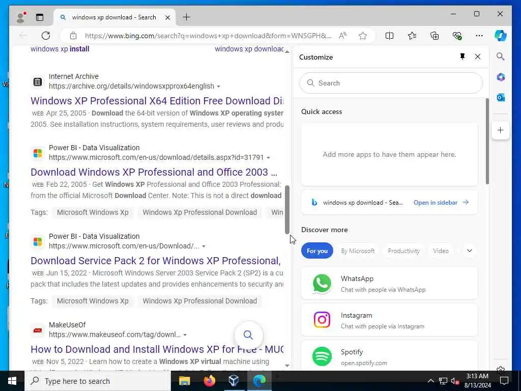Open the Copilot icon

501,36
